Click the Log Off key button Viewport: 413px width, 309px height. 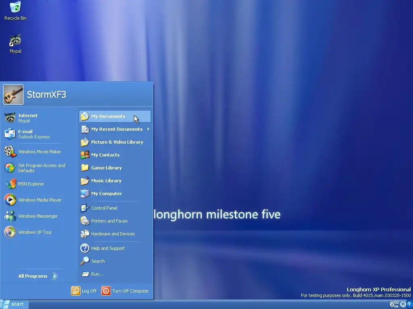tap(76, 291)
